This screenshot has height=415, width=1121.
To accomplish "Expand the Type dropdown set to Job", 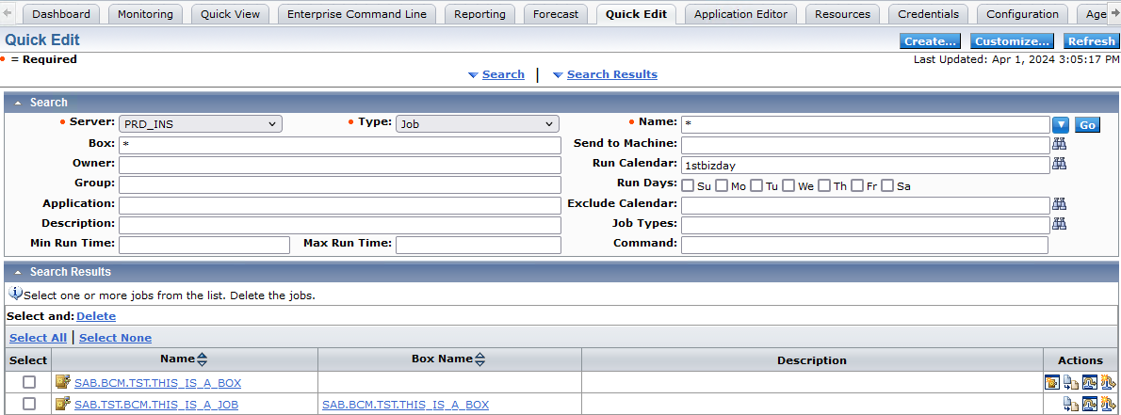I will click(478, 123).
